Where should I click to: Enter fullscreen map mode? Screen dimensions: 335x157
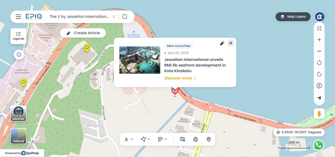[x=319, y=28]
